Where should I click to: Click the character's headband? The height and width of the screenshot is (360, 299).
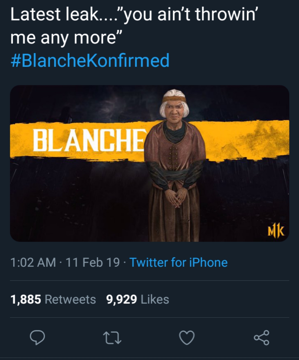tap(174, 99)
